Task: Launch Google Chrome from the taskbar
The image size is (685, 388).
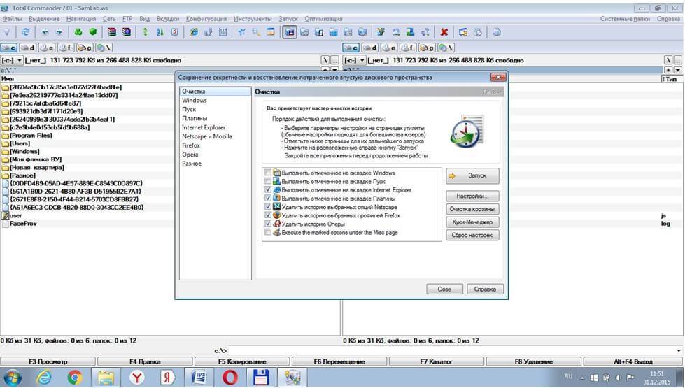Action: pos(75,378)
